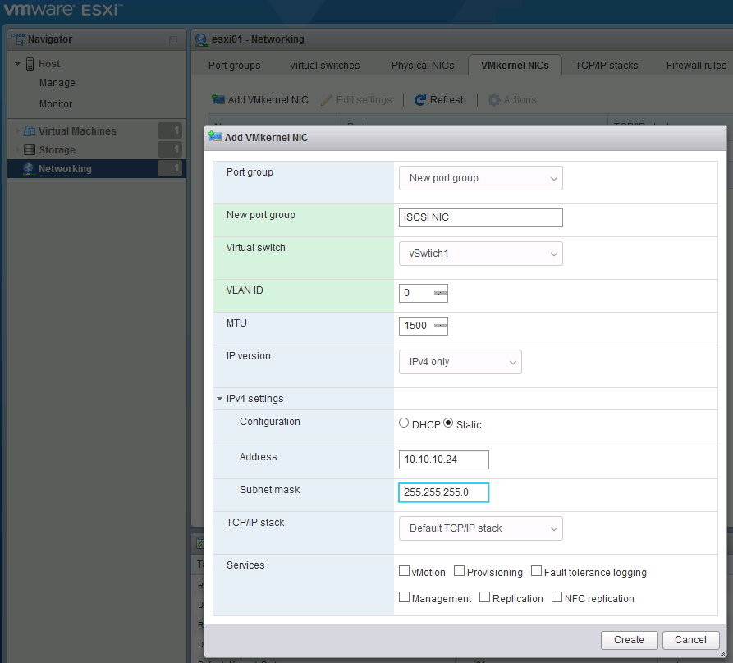Image resolution: width=733 pixels, height=663 pixels.
Task: Click the Host label in Navigator
Action: 49,64
